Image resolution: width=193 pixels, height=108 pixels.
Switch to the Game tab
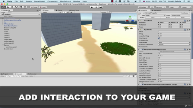pyautogui.click(x=59, y=10)
